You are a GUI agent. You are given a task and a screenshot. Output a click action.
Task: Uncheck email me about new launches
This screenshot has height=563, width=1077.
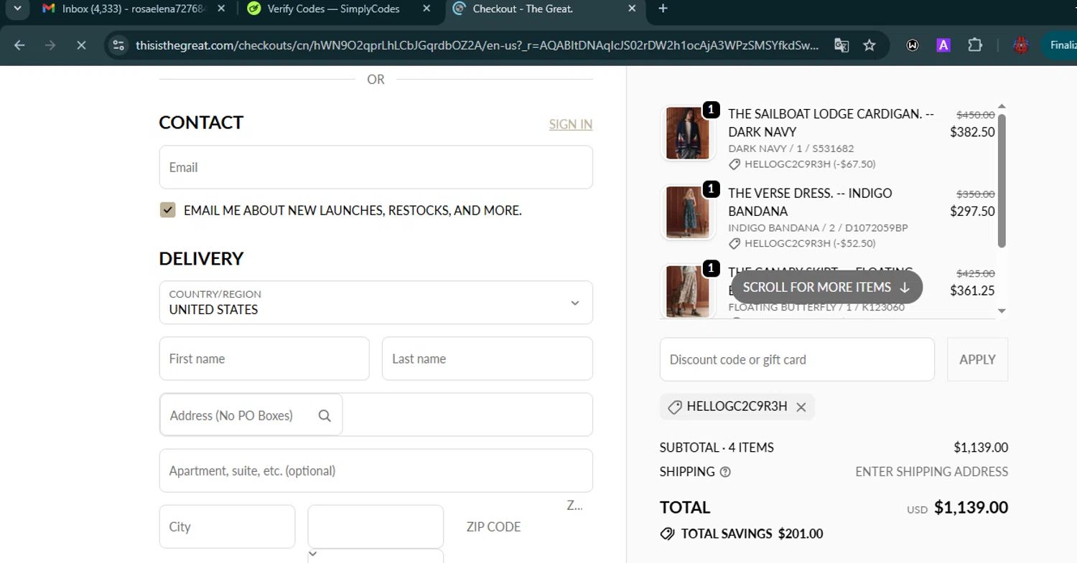pyautogui.click(x=167, y=210)
